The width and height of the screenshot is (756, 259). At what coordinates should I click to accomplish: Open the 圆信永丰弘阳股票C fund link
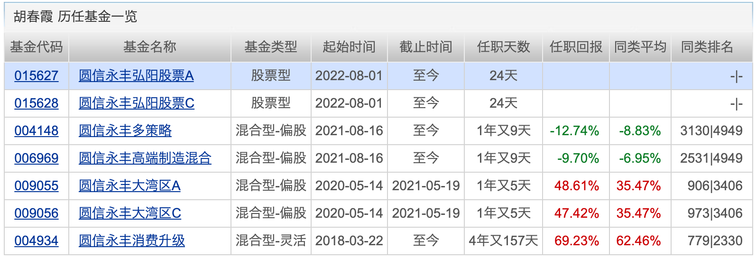coord(137,103)
